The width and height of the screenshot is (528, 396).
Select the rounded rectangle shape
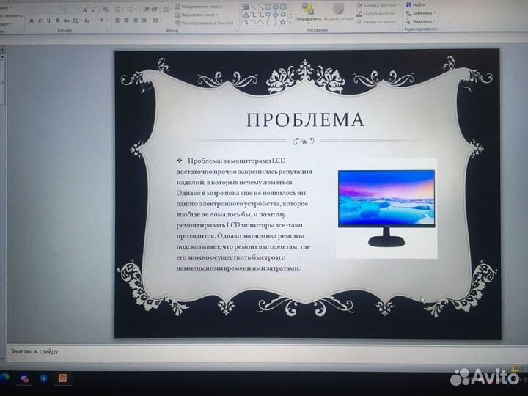(x=283, y=7)
